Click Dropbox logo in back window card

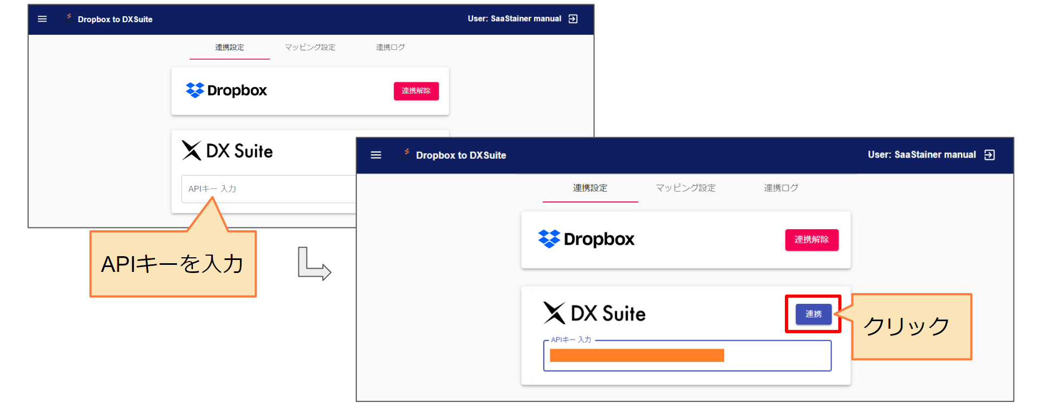click(x=226, y=90)
